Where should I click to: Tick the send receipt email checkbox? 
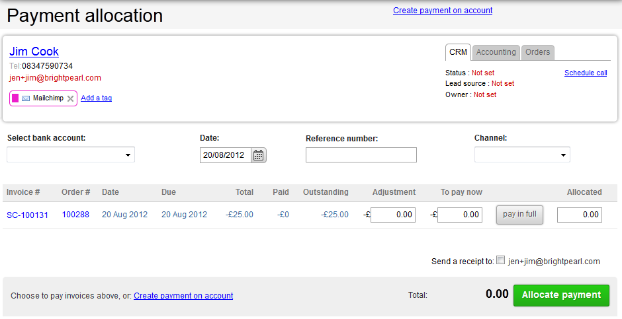click(x=500, y=260)
